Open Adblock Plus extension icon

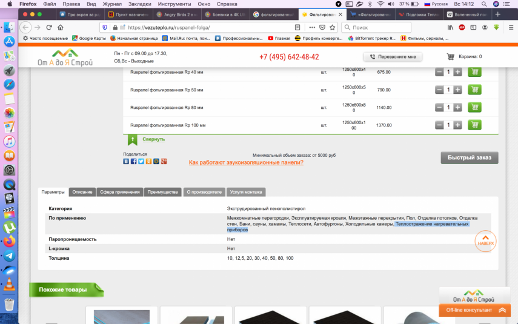(x=462, y=27)
